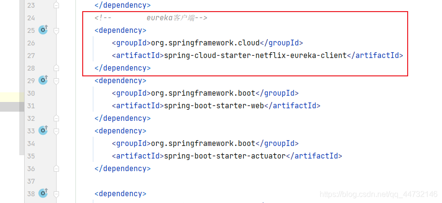Collapse the dependency block starting at line 29

point(57,81)
